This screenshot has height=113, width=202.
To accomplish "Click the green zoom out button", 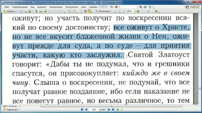I will (x=138, y=11).
